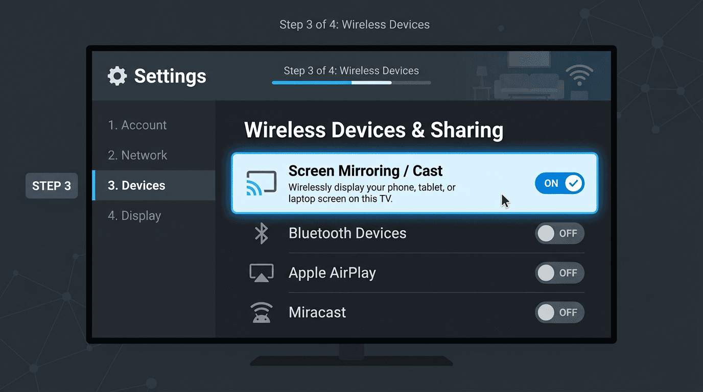Image resolution: width=703 pixels, height=392 pixels.
Task: Click the Apple AirPlay screen icon
Action: tap(262, 273)
